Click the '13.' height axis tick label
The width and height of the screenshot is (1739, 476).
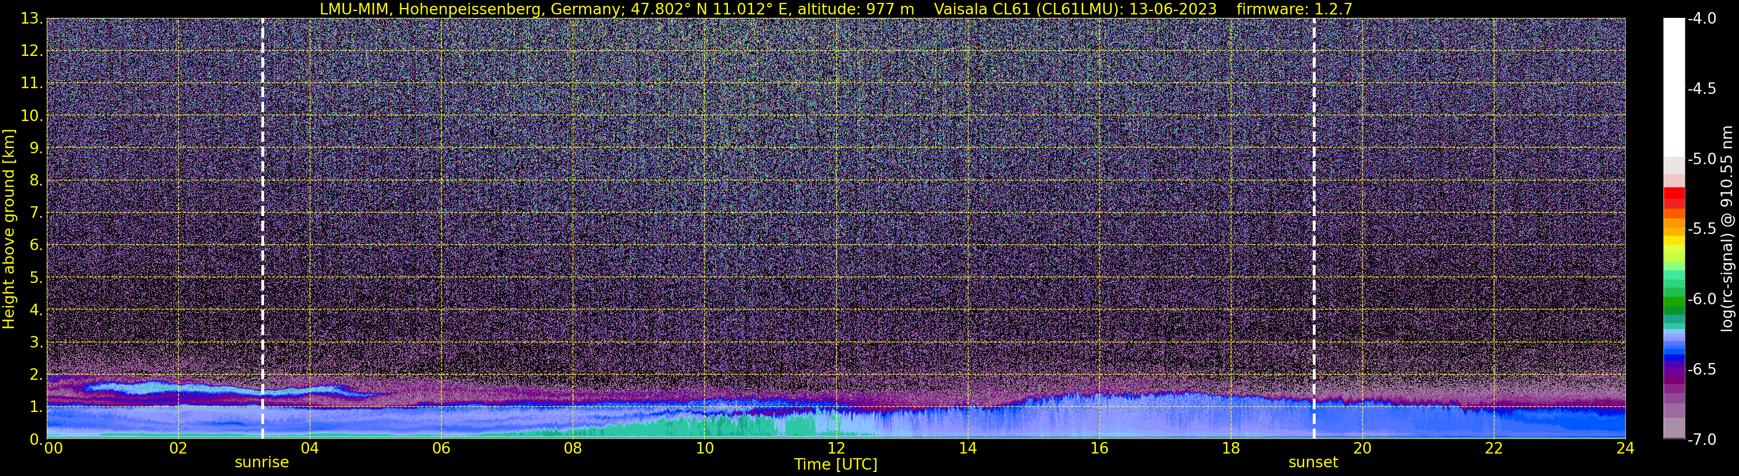tap(32, 18)
